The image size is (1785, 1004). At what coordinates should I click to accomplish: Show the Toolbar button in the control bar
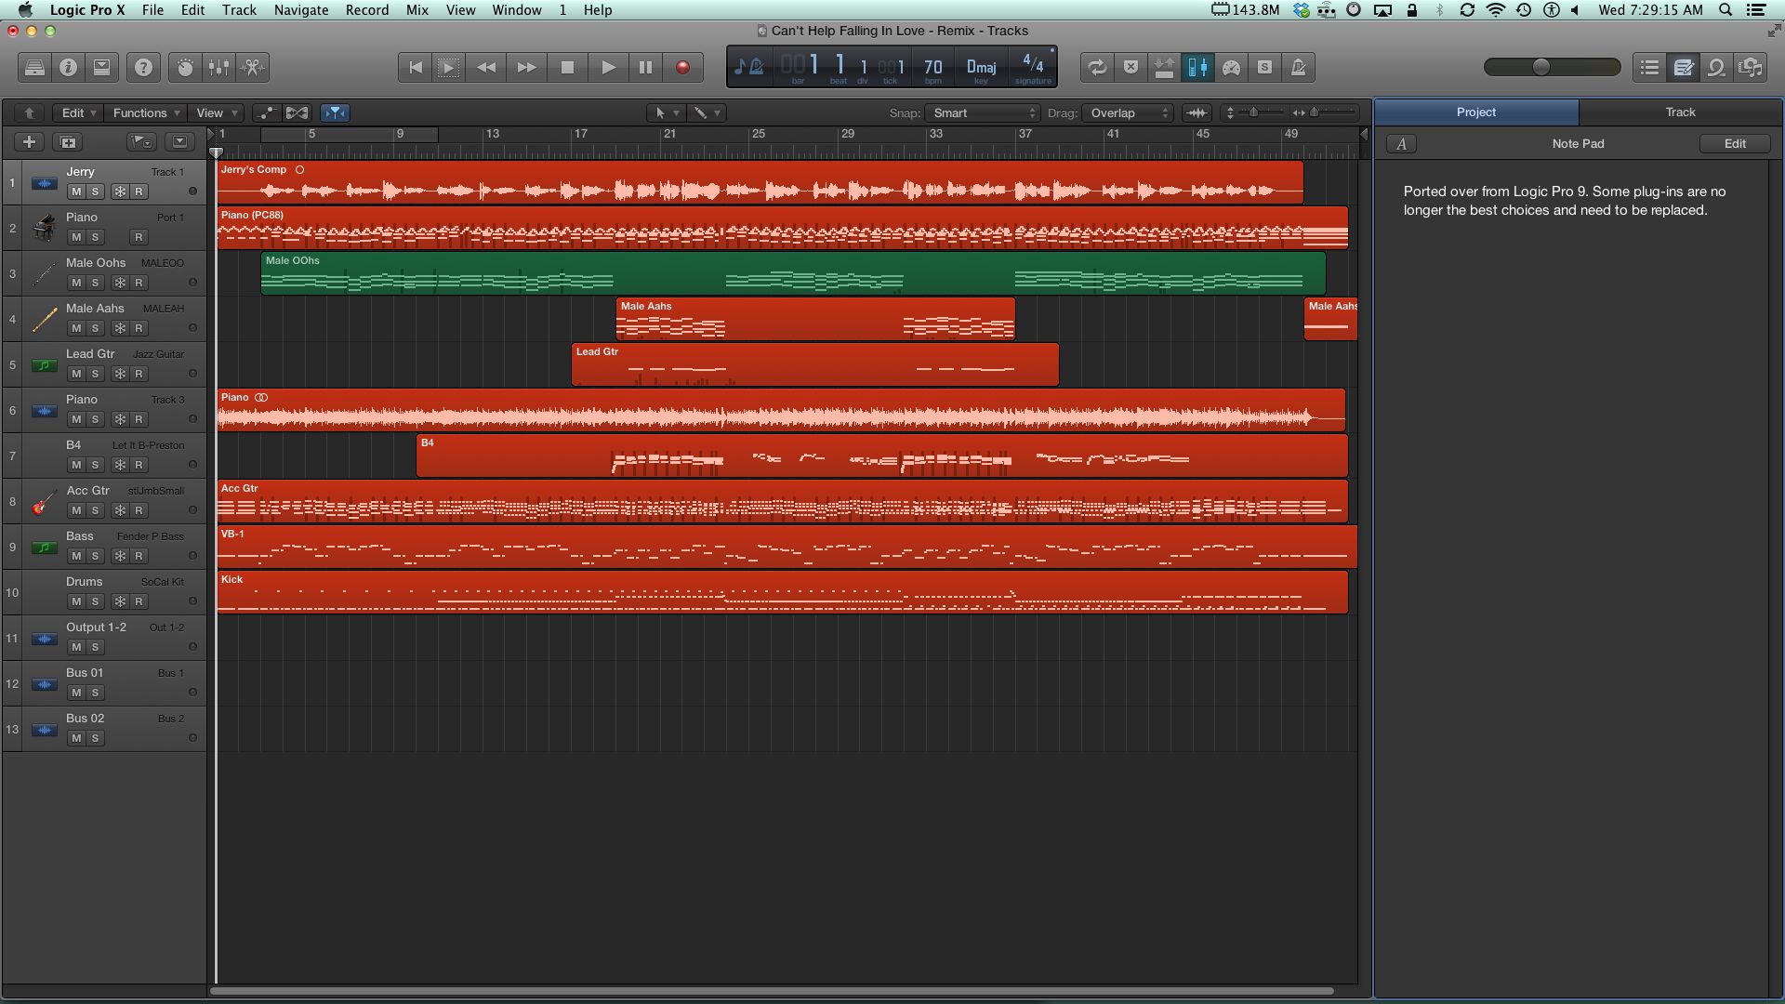click(101, 67)
